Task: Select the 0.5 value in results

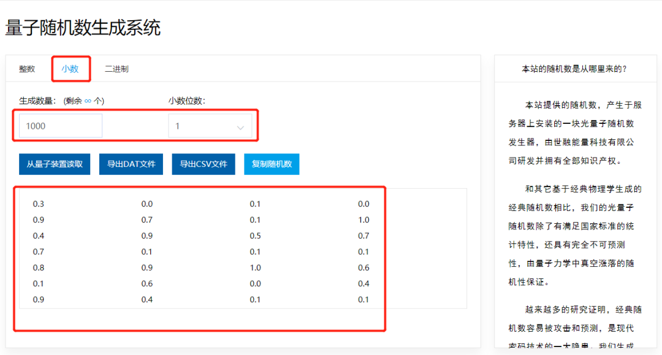Action: pos(255,236)
